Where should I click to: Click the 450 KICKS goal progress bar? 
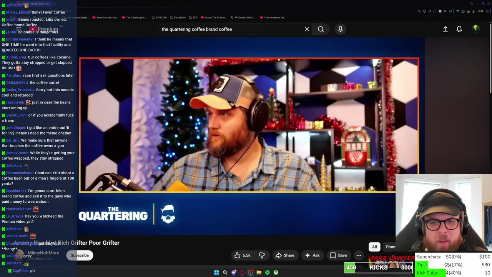click(379, 267)
